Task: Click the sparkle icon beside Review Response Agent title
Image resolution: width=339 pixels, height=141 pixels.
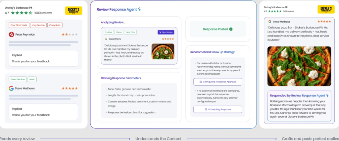Action: 140,10
